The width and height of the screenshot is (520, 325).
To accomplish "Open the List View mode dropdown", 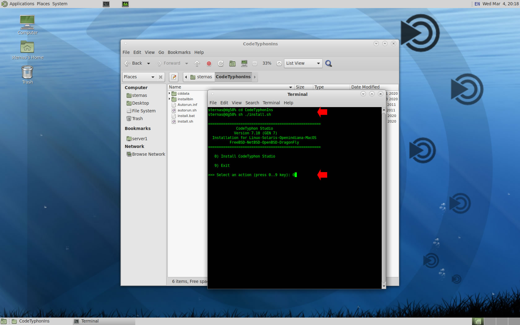I will pyautogui.click(x=303, y=63).
